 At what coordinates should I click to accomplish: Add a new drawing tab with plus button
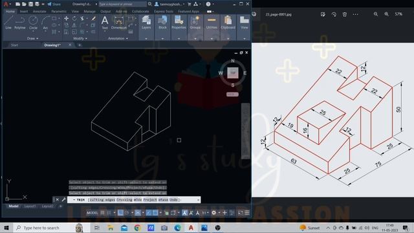coord(80,45)
